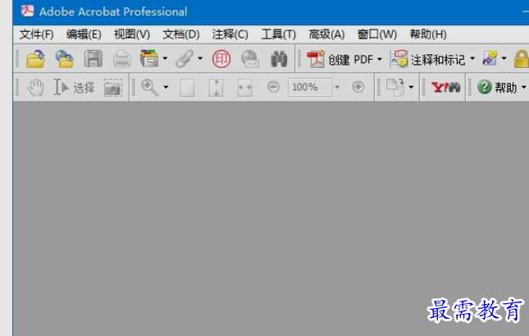
Task: Click the Adobe Acrobat title bar icon
Action: [27, 11]
